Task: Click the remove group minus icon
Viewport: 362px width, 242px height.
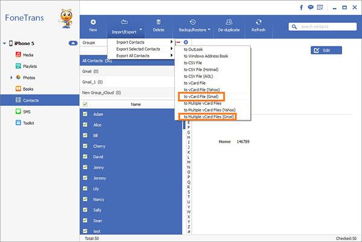Action: click(178, 42)
